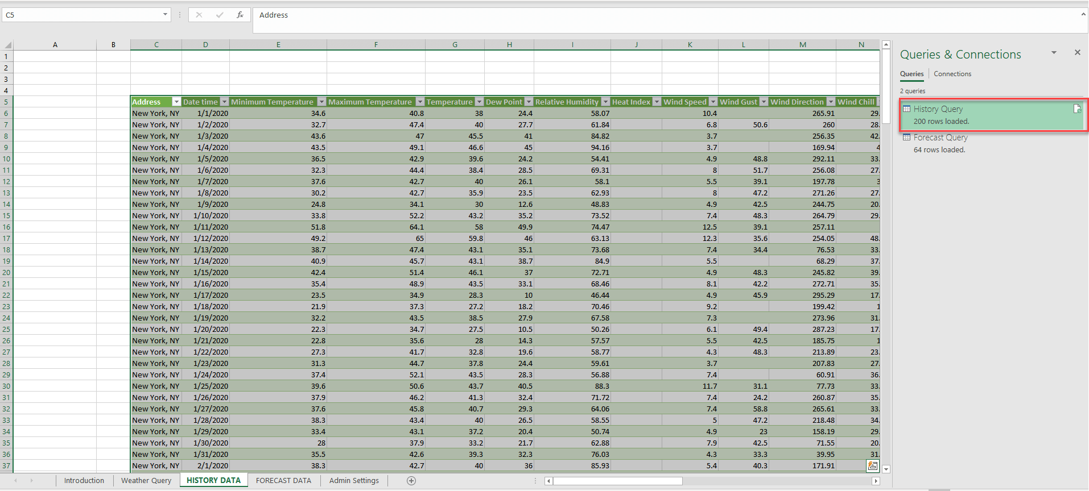Viewport: 1089px width, 491px height.
Task: Open the Address column filter dropdown
Action: pyautogui.click(x=176, y=102)
